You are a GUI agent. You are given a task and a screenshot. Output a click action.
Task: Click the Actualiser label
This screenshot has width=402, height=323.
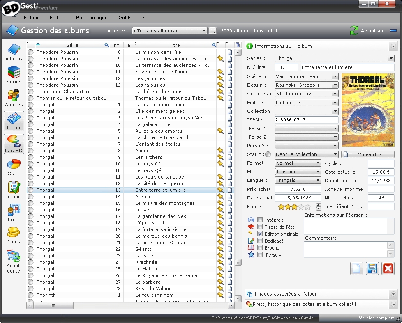[x=372, y=31]
